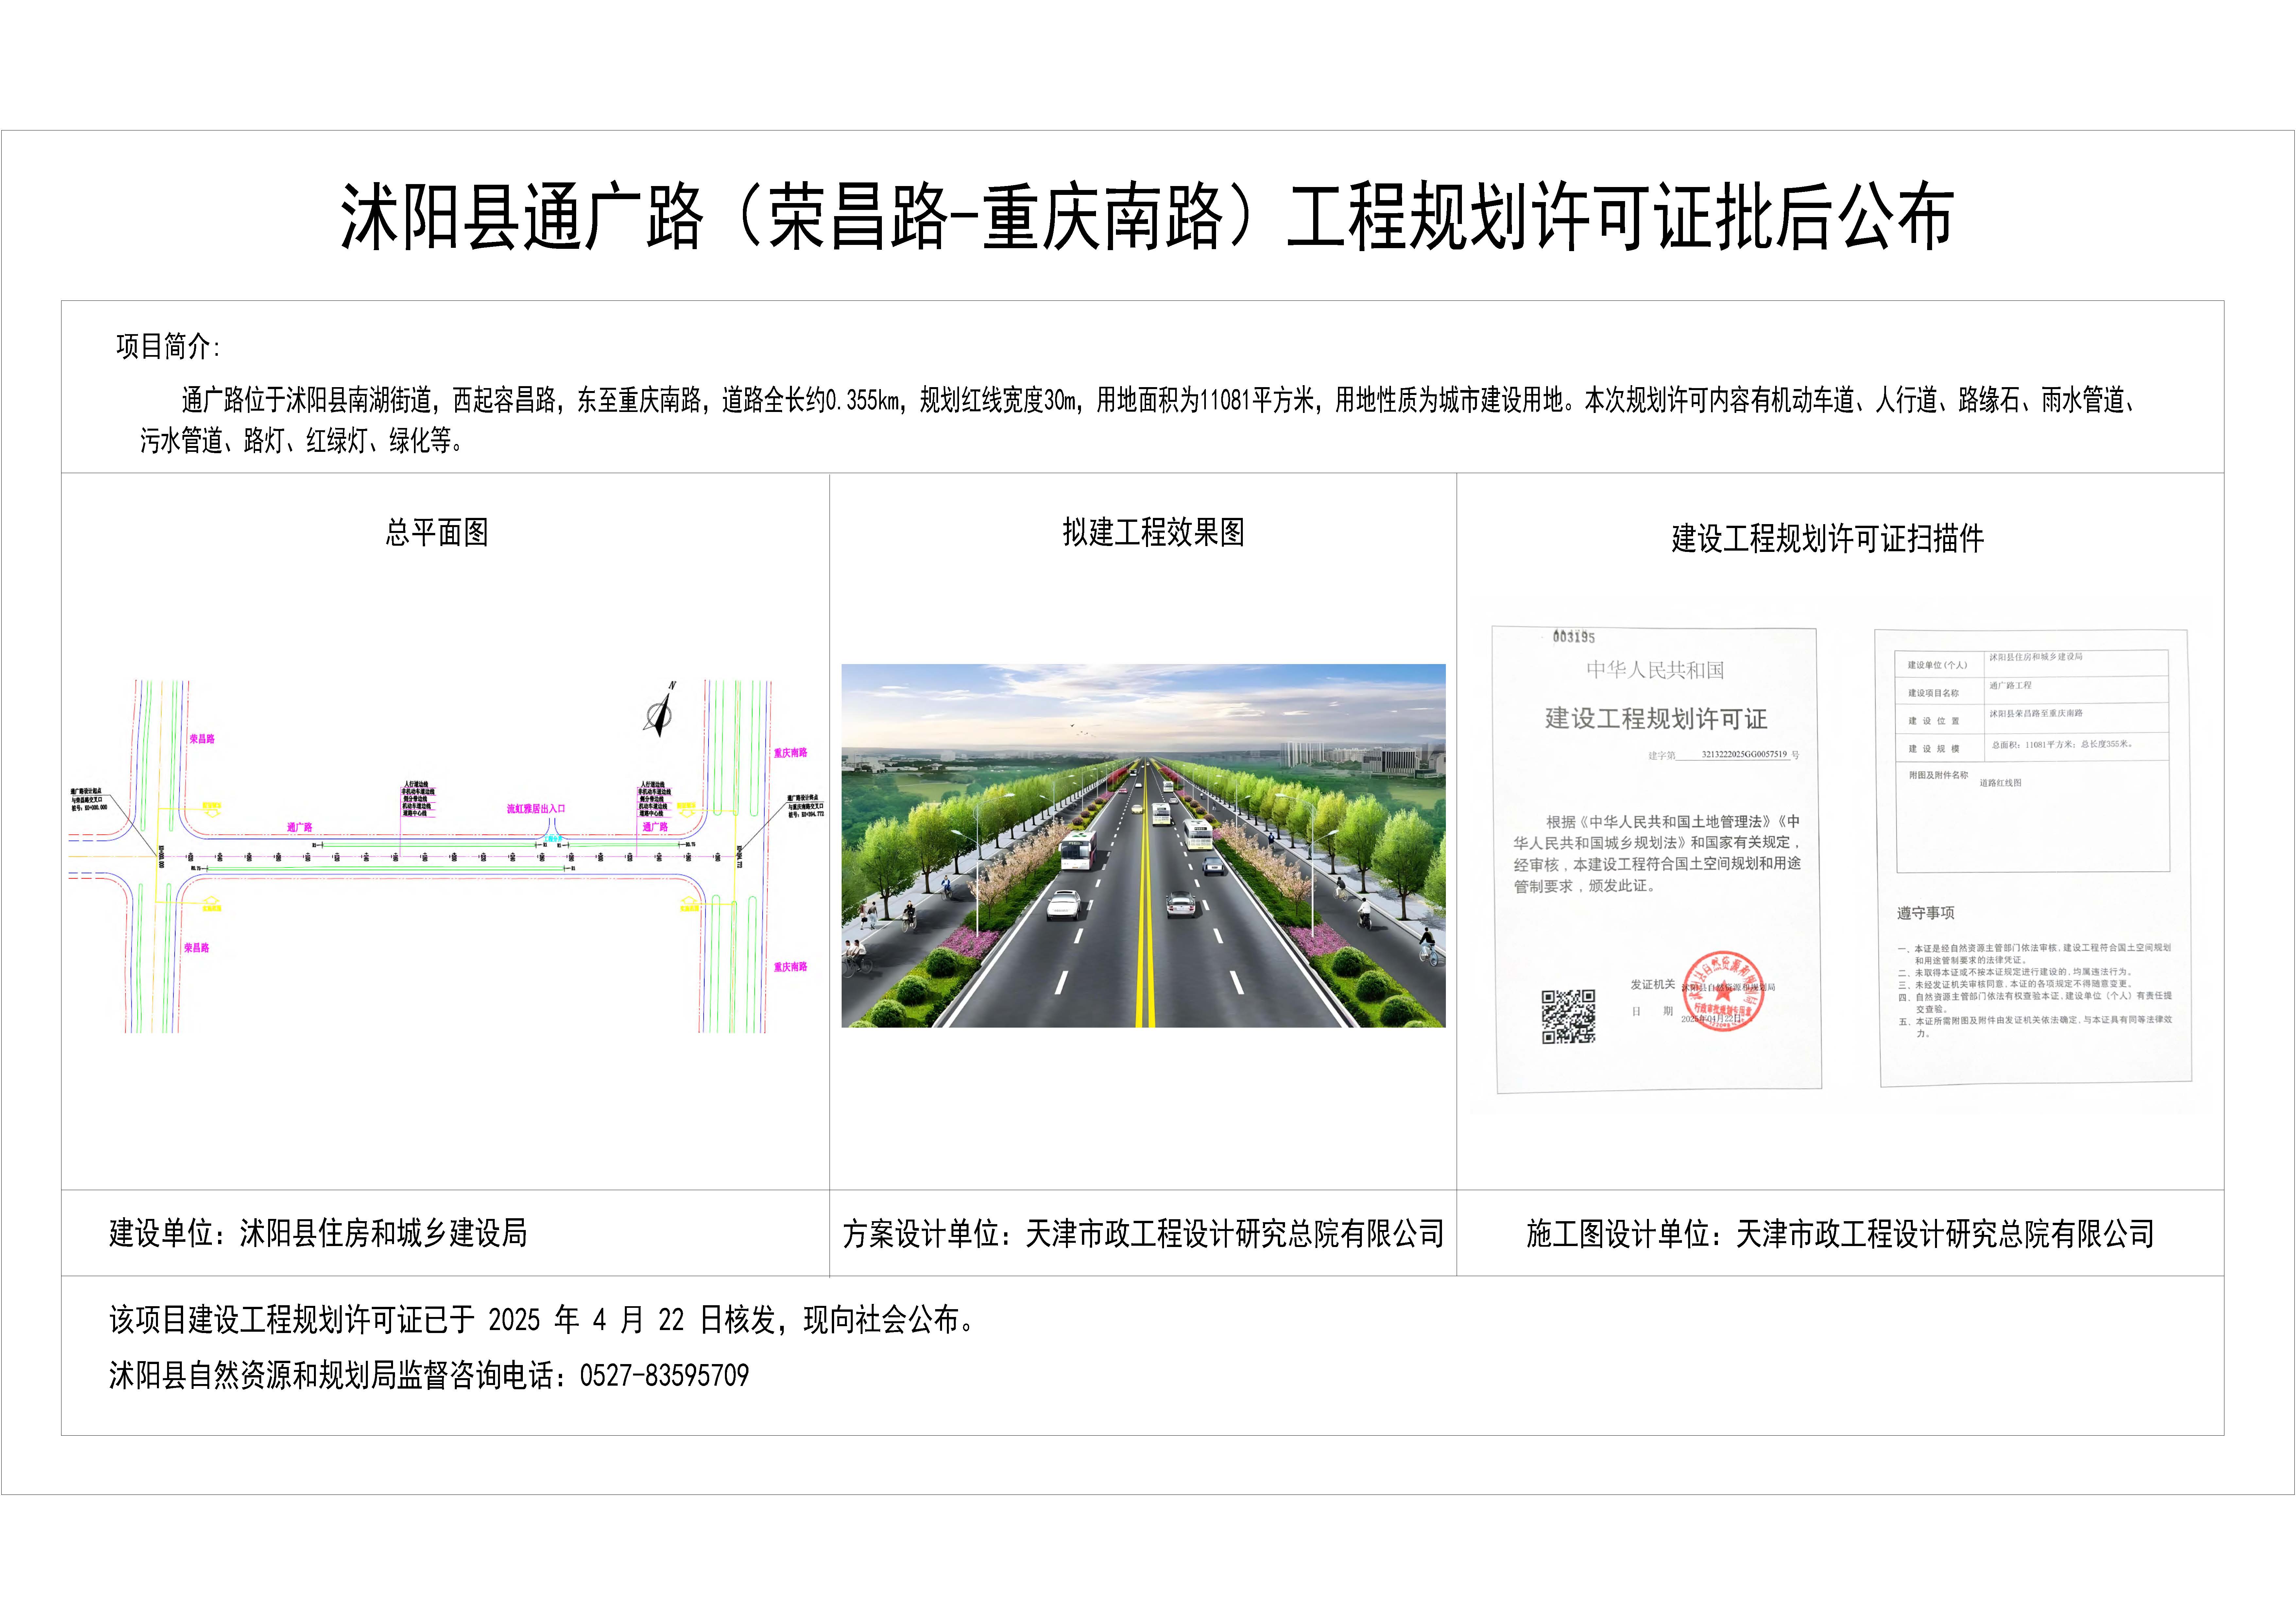Click 建设单位:沭阳县住房和城乡建设局 in the footer row
2296x1624 pixels.
pos(318,1233)
